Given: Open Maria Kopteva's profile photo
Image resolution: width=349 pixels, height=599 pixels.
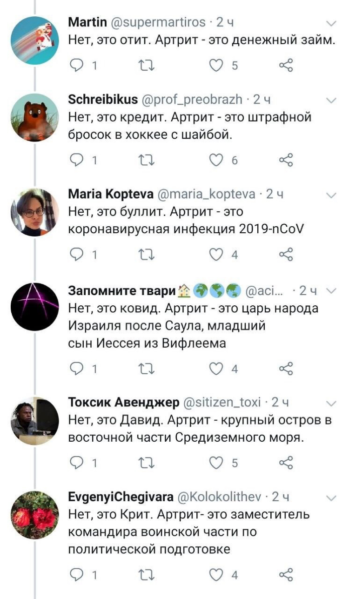Looking at the screenshot, I should click(34, 212).
